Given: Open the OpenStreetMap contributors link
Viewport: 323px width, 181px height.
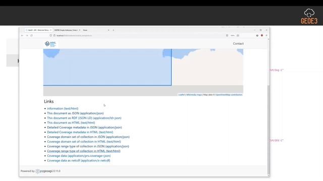Looking at the screenshot, I should [x=229, y=95].
